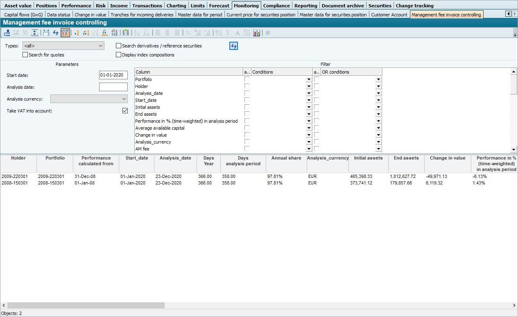Click the Analysis date input field
Viewport: 518px width, 317px height.
coord(113,87)
